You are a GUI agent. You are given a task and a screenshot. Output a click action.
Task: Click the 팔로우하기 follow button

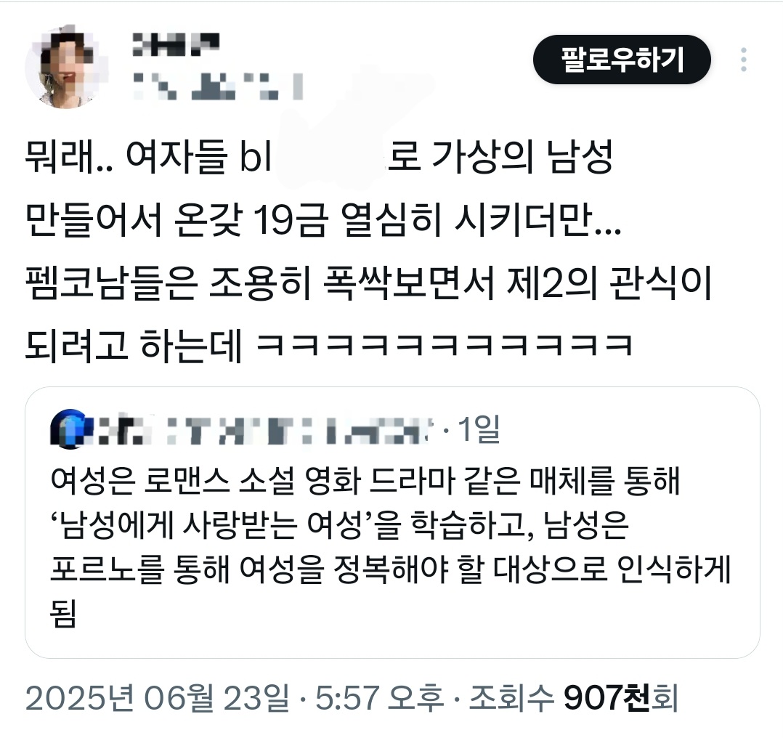(622, 60)
